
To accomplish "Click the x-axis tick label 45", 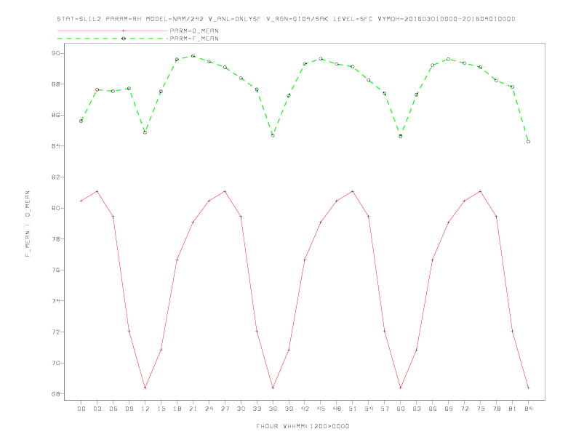I will click(x=321, y=409).
